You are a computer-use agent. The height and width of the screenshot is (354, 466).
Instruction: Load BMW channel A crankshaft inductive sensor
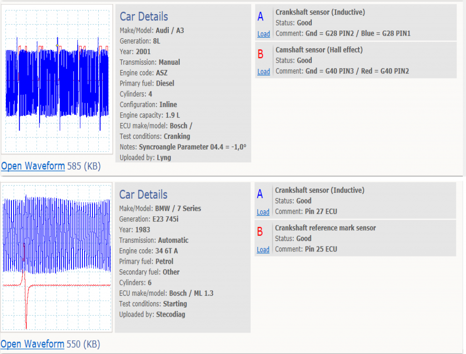[263, 212]
